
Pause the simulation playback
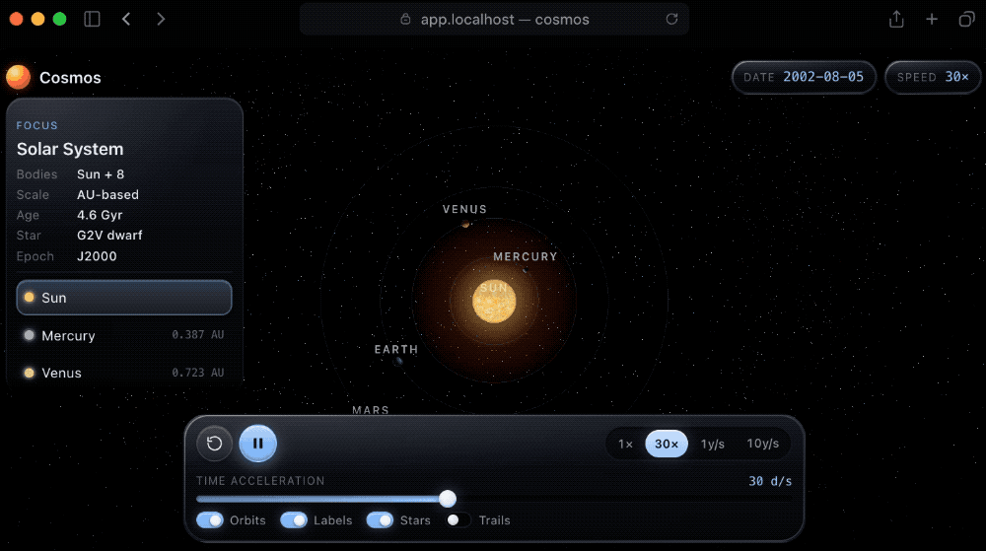pos(257,443)
